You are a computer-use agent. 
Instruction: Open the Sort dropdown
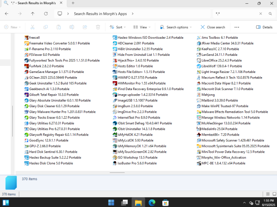click(x=118, y=27)
